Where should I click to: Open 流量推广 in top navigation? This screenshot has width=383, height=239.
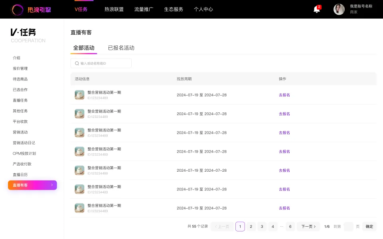click(144, 9)
